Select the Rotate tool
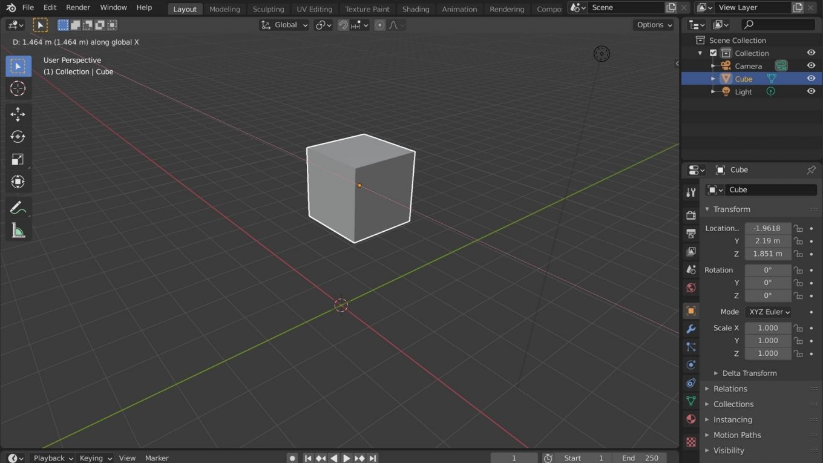 point(18,137)
